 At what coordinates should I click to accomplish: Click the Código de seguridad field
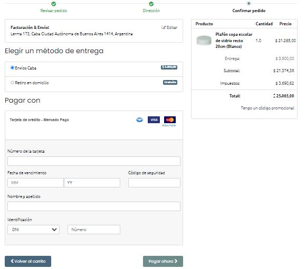tap(154, 183)
